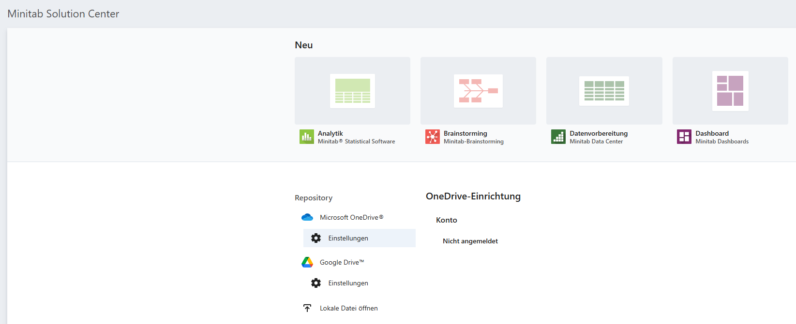This screenshot has width=796, height=324.
Task: Open the Datenvorbereitung table thumbnail
Action: click(x=604, y=91)
